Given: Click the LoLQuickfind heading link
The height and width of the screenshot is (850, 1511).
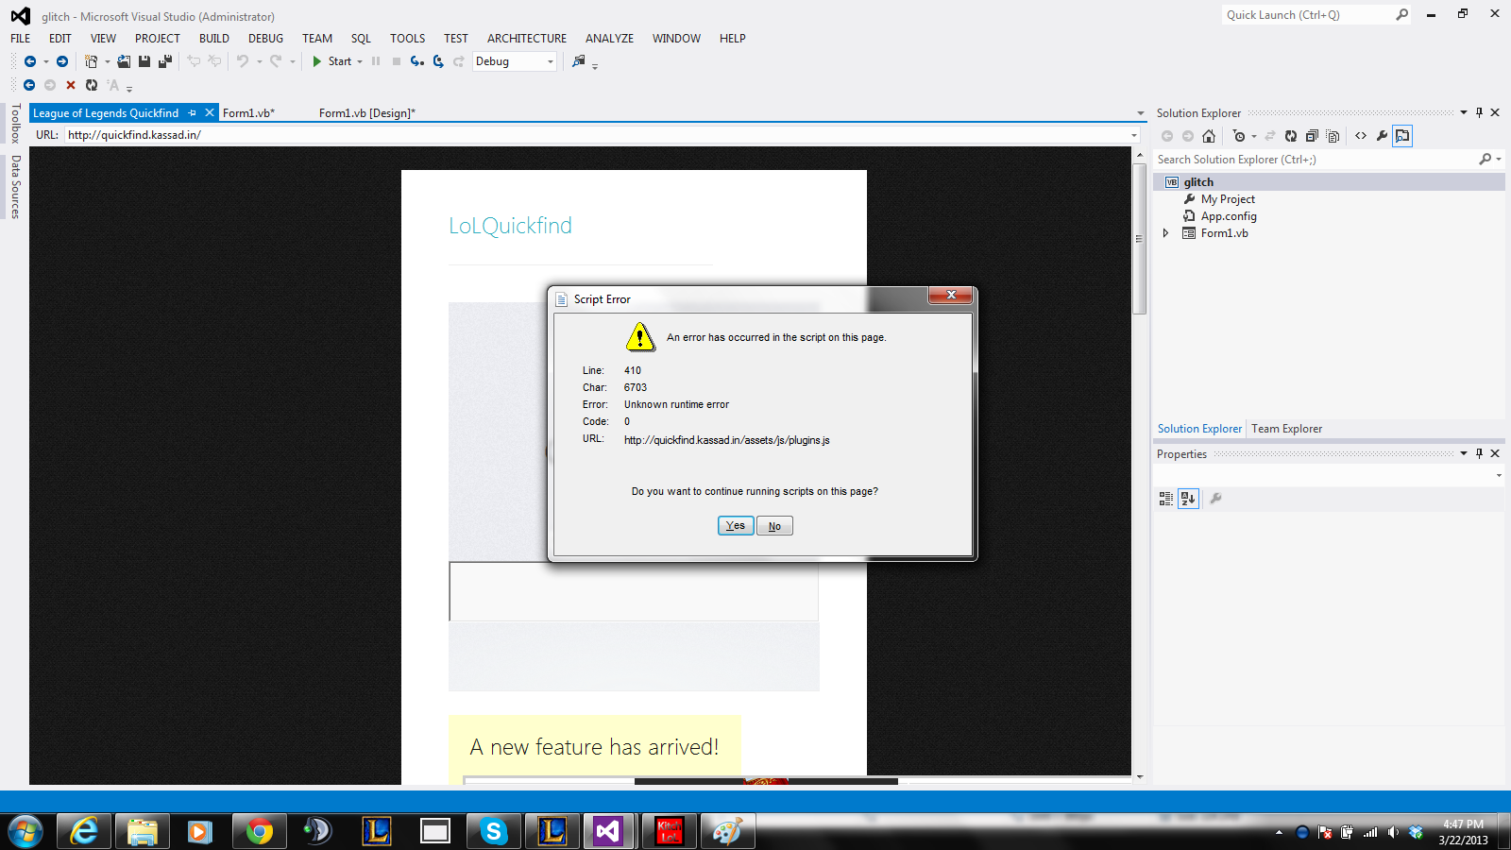Looking at the screenshot, I should coord(510,226).
